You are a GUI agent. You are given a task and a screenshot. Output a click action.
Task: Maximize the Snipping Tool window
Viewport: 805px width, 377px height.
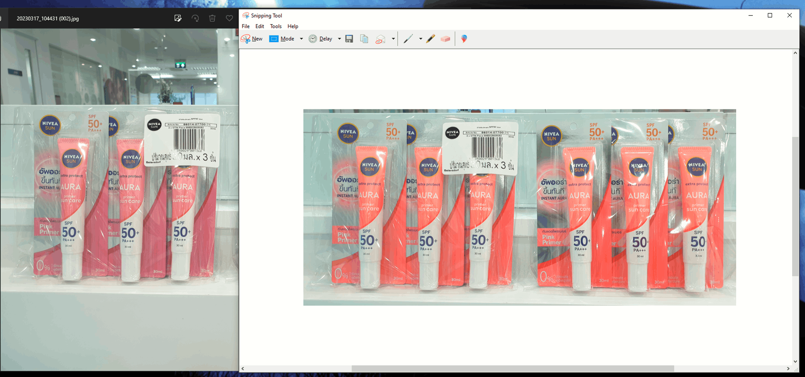click(770, 15)
